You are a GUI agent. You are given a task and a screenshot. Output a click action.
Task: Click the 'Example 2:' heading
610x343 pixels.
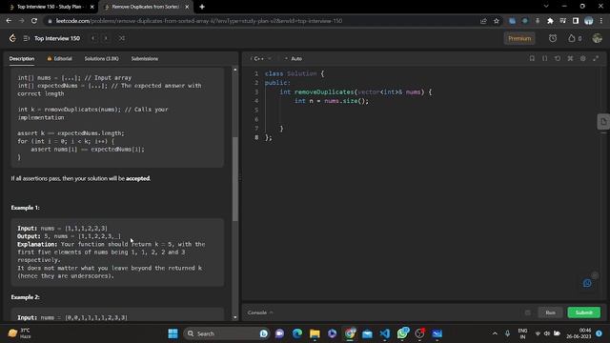(x=26, y=296)
